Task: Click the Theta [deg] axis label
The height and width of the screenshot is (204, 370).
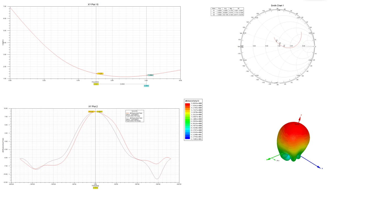Action: point(95,186)
